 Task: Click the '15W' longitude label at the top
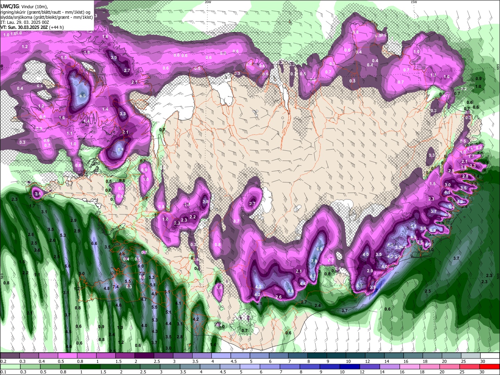coord(414,2)
